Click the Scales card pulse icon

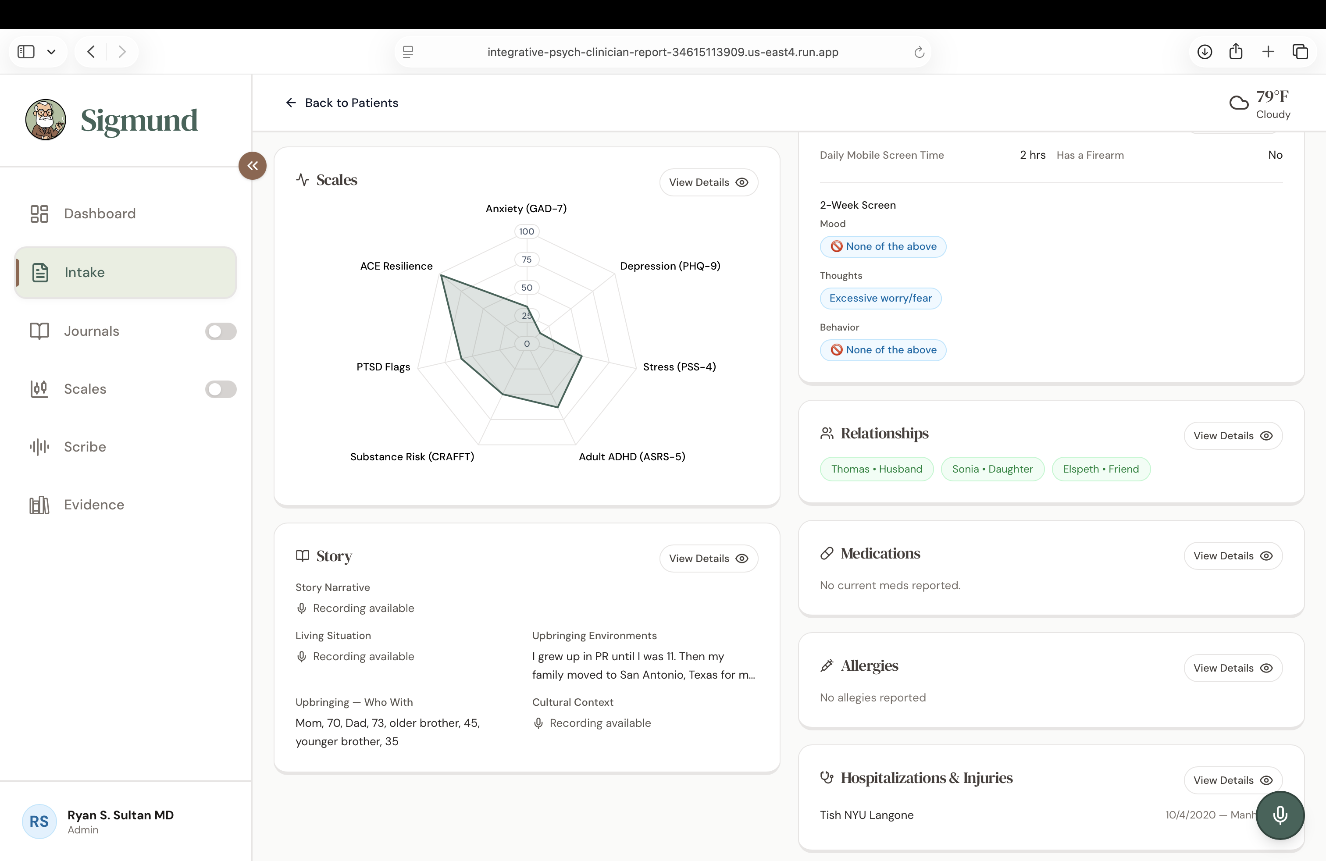303,180
